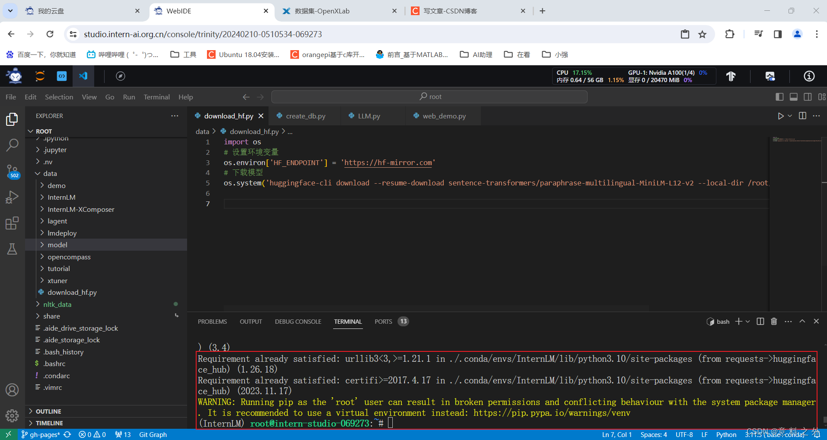Open new terminal launch profile dropdown
The width and height of the screenshot is (827, 440).
pyautogui.click(x=748, y=321)
